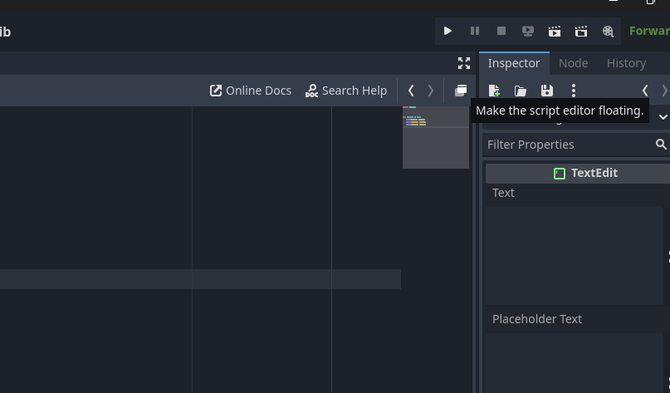Run the current scene

tap(555, 32)
